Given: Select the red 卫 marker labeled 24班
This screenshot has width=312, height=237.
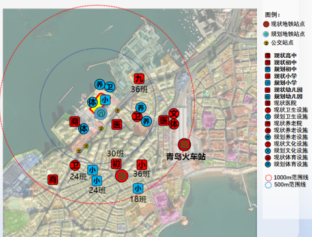Looking at the screenshot, I should click(75, 166).
